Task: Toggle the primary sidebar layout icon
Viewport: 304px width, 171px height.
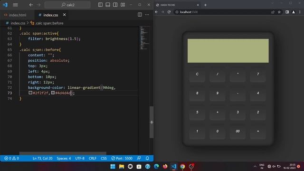Action: point(100,5)
